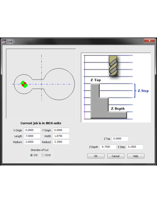Click the 'X Origin' field label
Image resolution: width=157 pixels, height=203 pixels.
[18, 130]
